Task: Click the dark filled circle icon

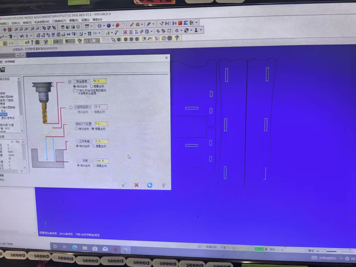Action: click(x=170, y=38)
